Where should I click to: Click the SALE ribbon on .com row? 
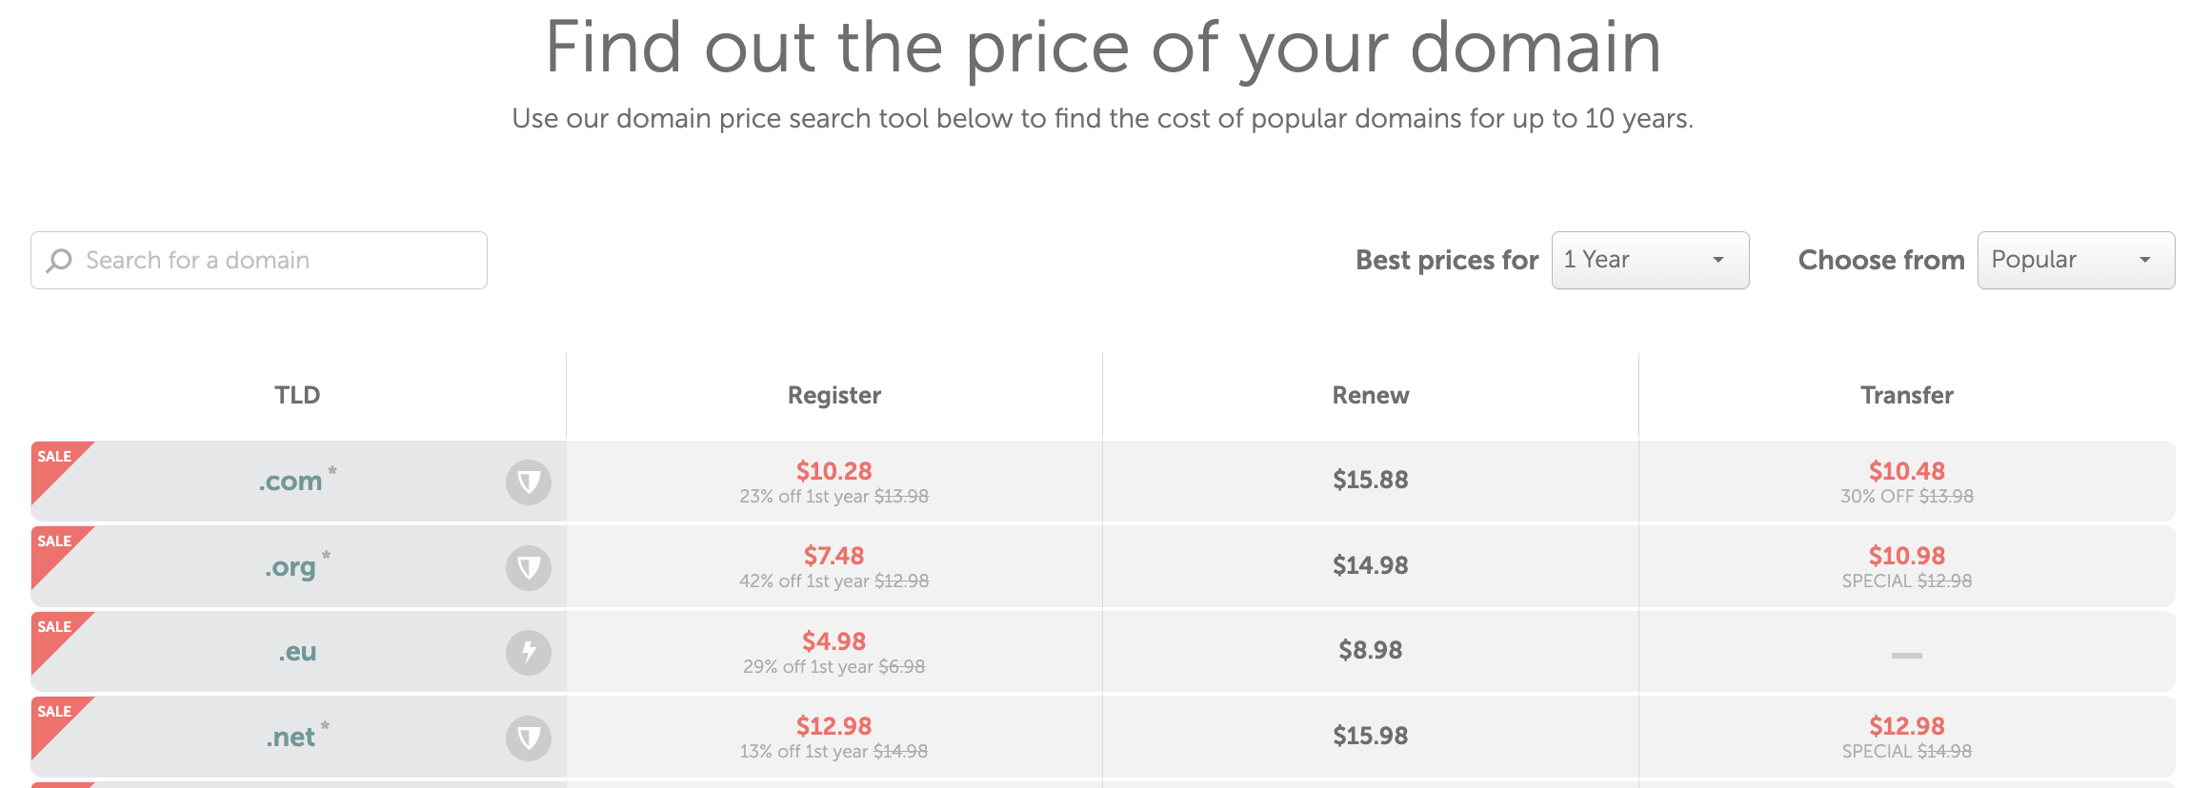[x=55, y=458]
